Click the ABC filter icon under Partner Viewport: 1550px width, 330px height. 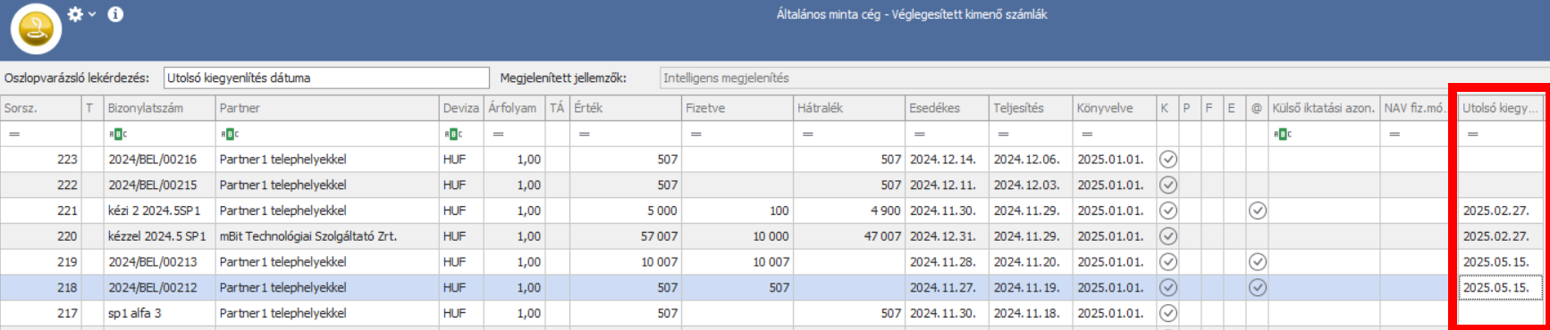(x=230, y=134)
